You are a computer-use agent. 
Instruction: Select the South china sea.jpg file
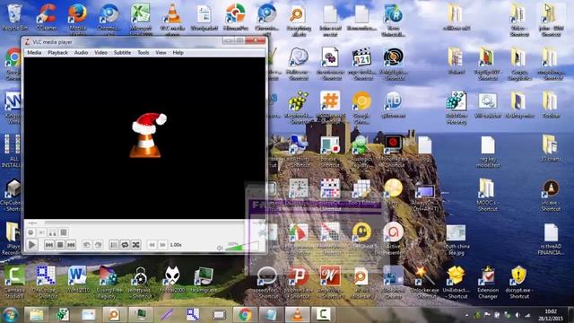tap(456, 239)
